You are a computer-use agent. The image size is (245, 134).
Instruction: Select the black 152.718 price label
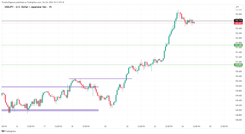[x=238, y=21]
